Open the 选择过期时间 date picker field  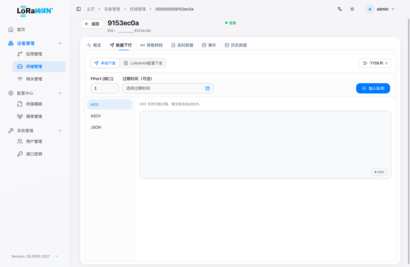(168, 88)
